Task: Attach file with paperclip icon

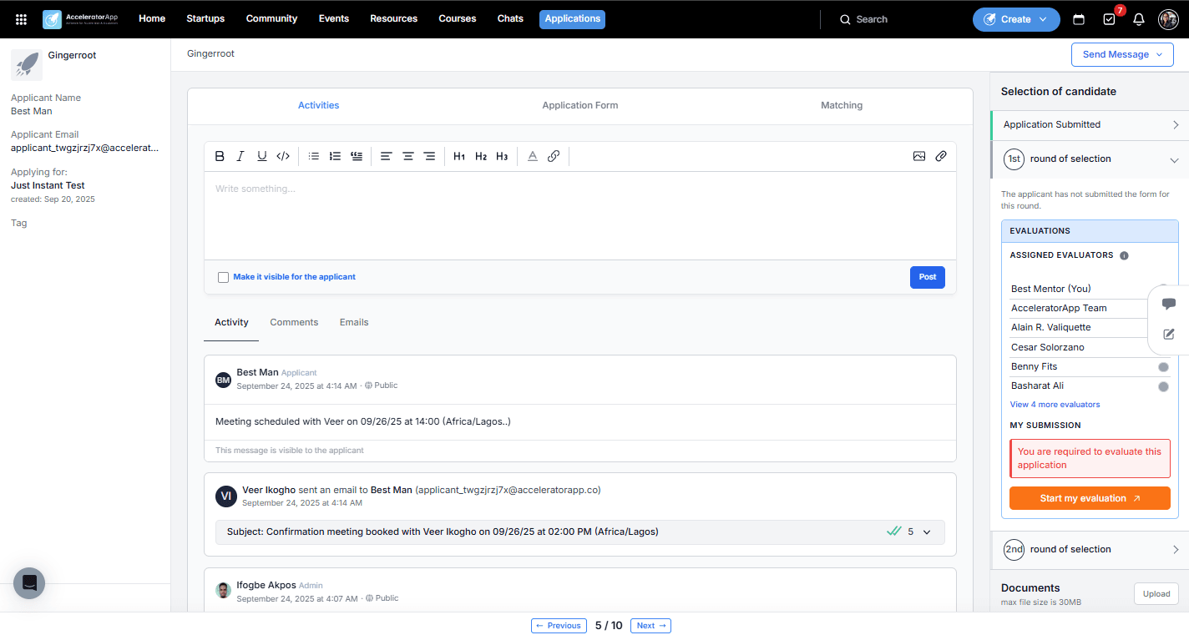Action: (941, 156)
